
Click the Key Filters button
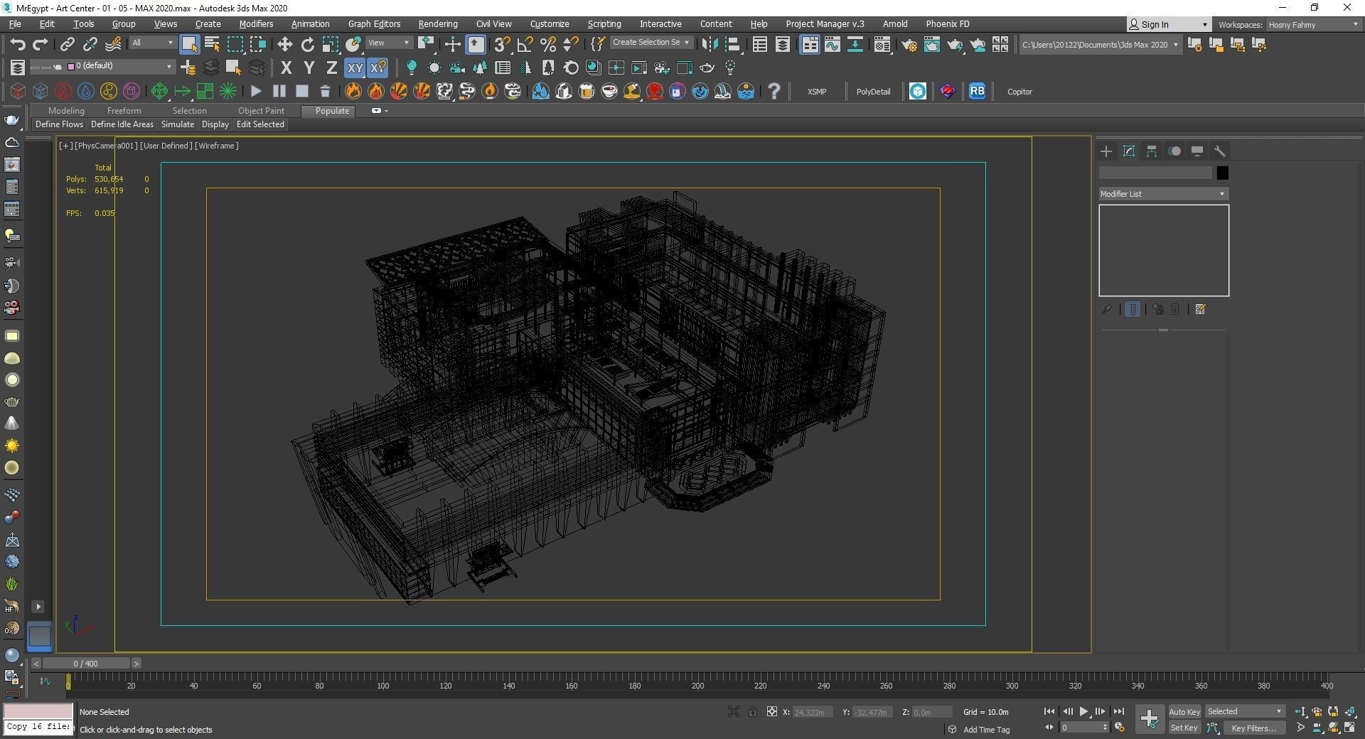pos(1253,728)
